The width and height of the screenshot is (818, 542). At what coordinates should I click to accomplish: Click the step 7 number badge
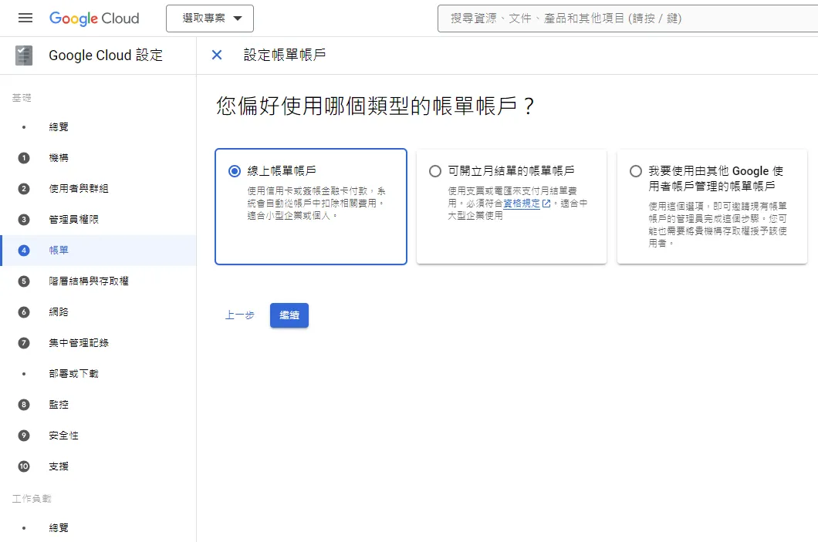click(x=24, y=343)
